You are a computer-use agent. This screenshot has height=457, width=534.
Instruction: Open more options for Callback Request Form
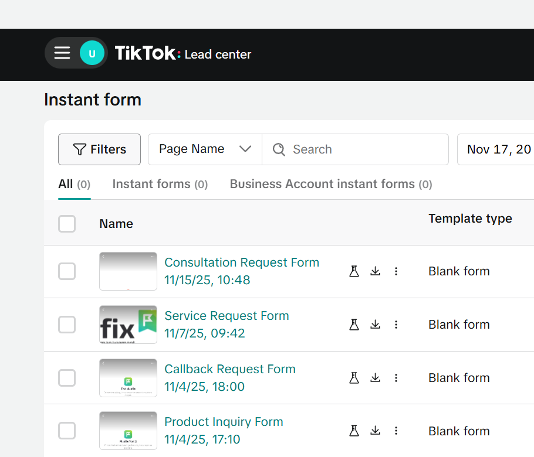396,378
